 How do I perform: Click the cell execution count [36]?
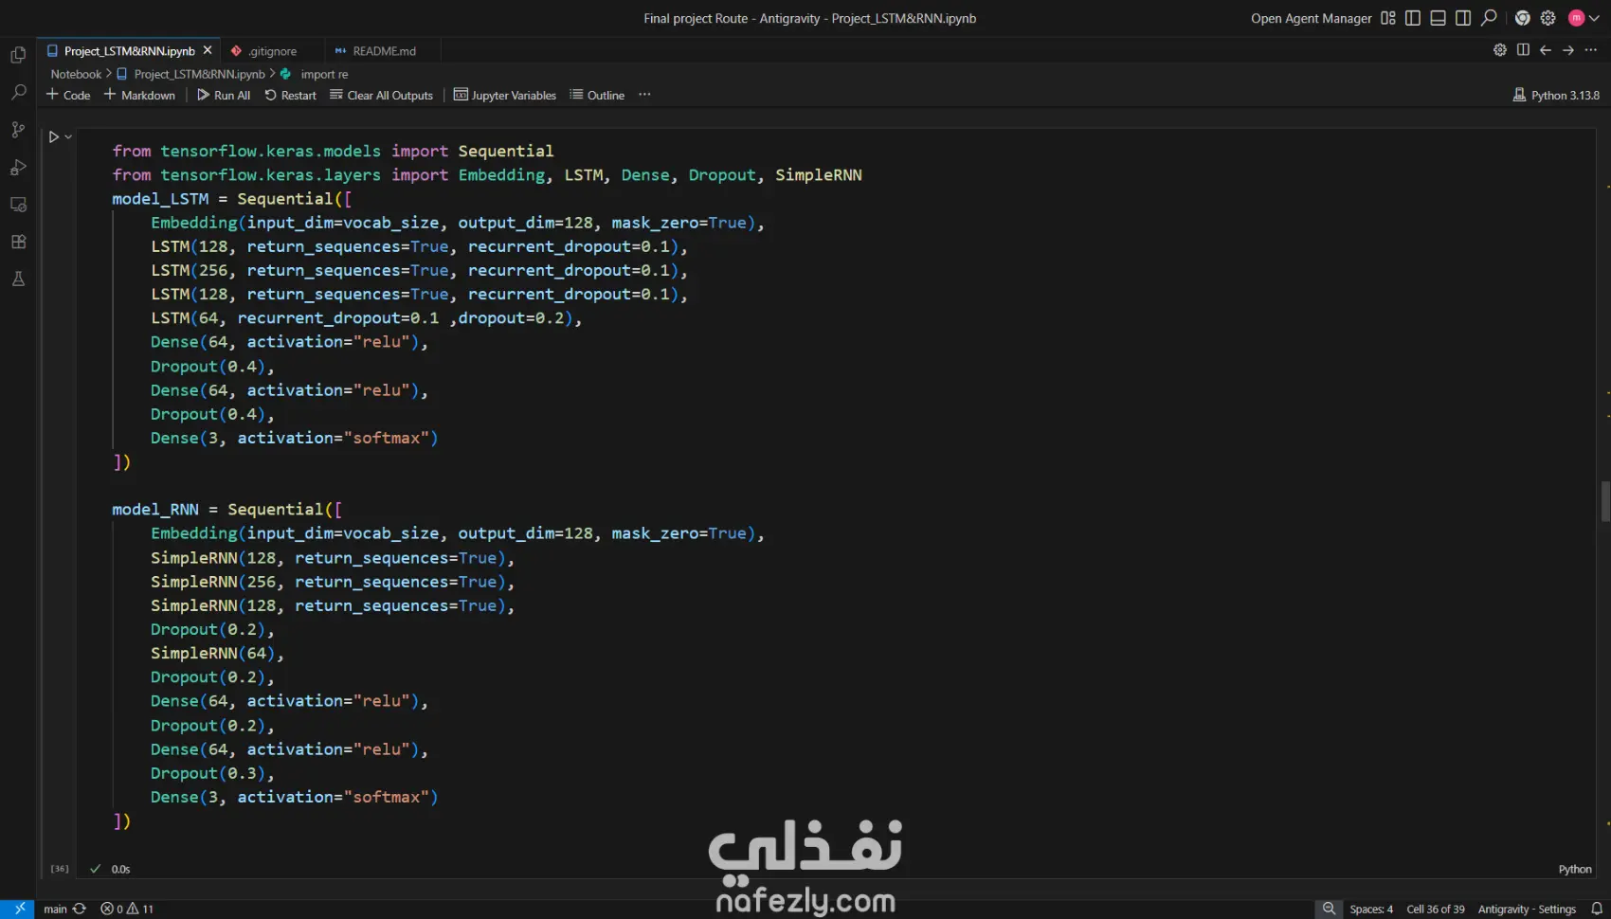click(60, 869)
